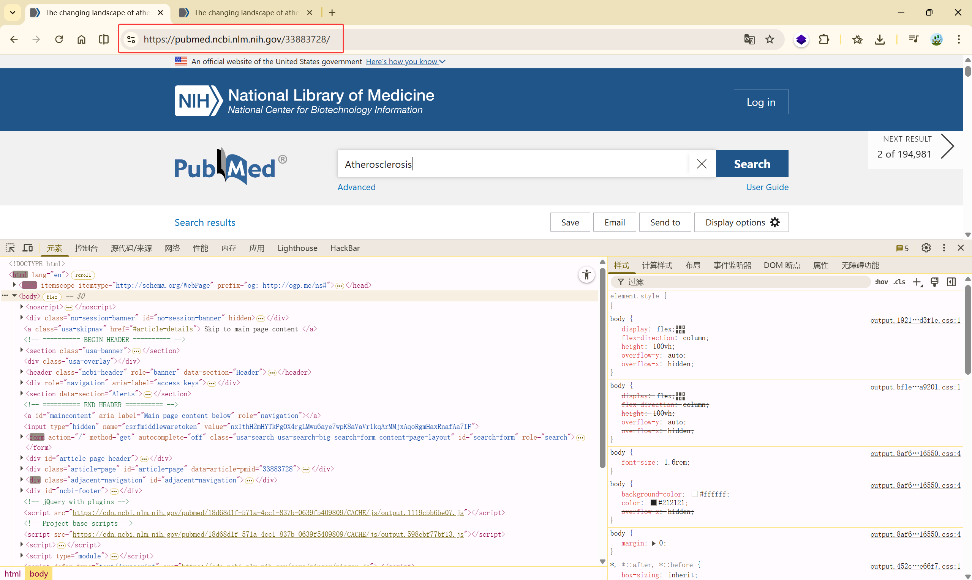Click the inspect element picker icon

coord(10,248)
